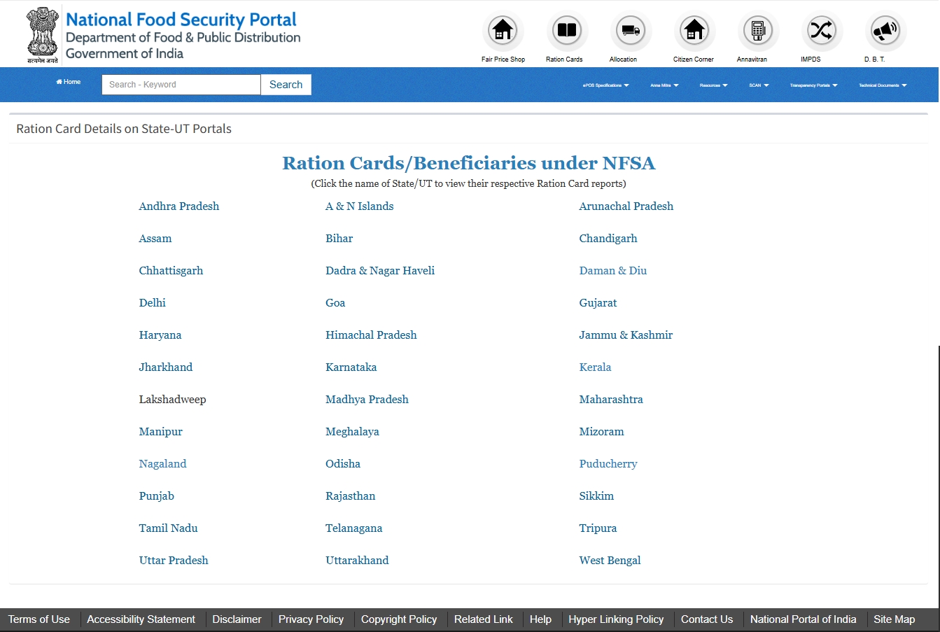Open National Portal of India footer link

(x=804, y=619)
